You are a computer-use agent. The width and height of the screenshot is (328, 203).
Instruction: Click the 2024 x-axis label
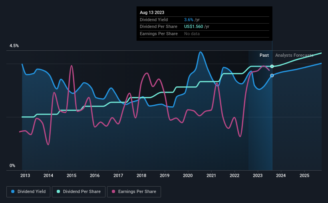pos(281,175)
